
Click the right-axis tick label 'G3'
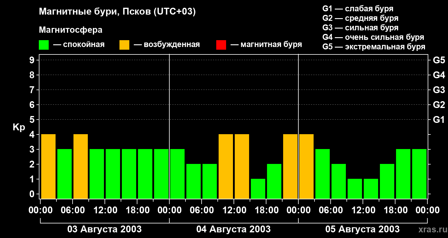coord(439,90)
